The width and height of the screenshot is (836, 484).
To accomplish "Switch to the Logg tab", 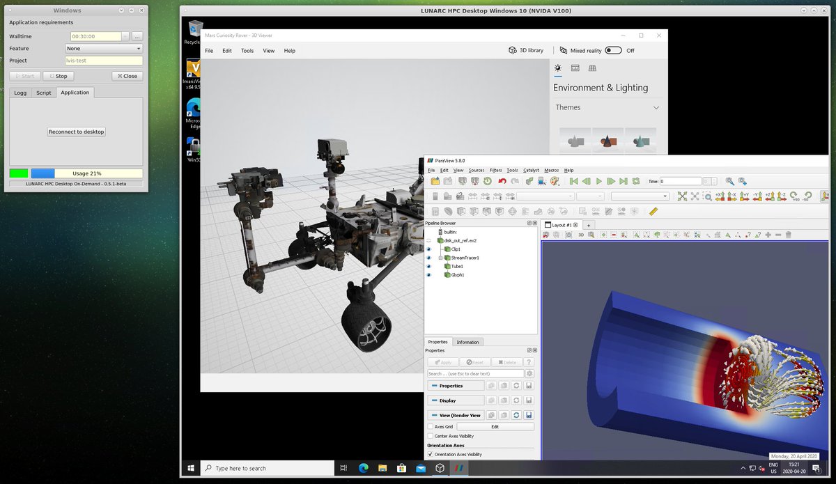I will 20,93.
